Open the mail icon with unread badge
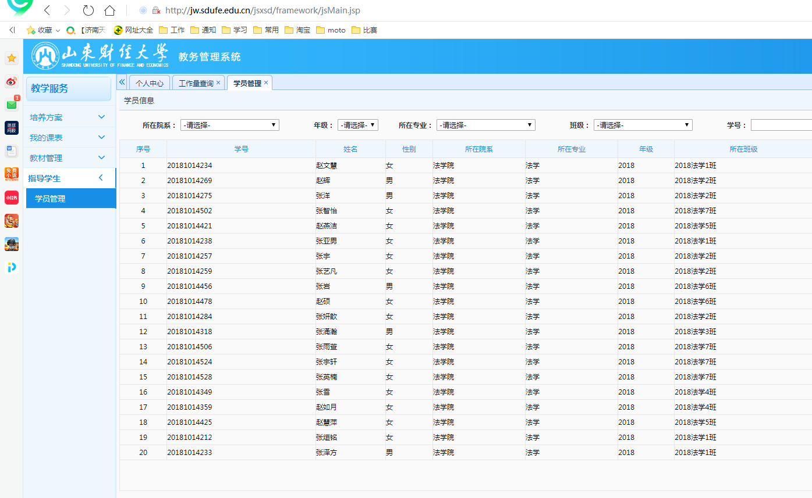 pyautogui.click(x=12, y=105)
